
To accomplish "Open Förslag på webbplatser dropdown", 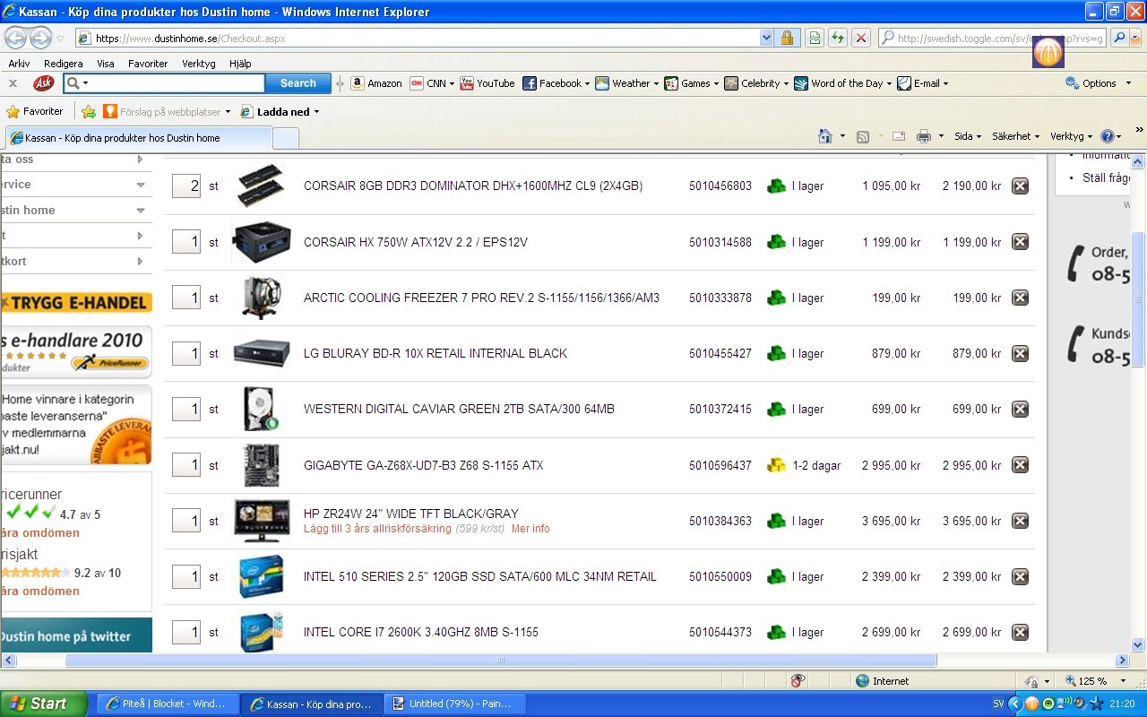I will pos(167,112).
